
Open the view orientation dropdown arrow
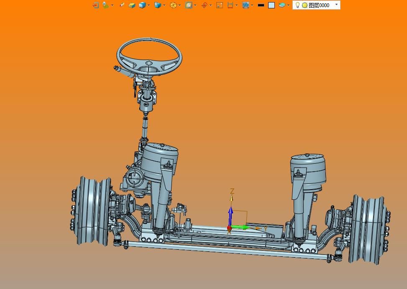[x=164, y=5]
